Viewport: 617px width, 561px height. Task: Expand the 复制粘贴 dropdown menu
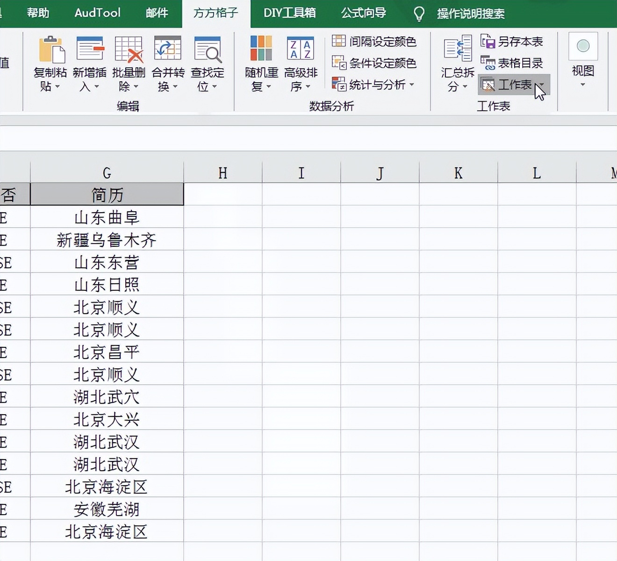(x=57, y=87)
